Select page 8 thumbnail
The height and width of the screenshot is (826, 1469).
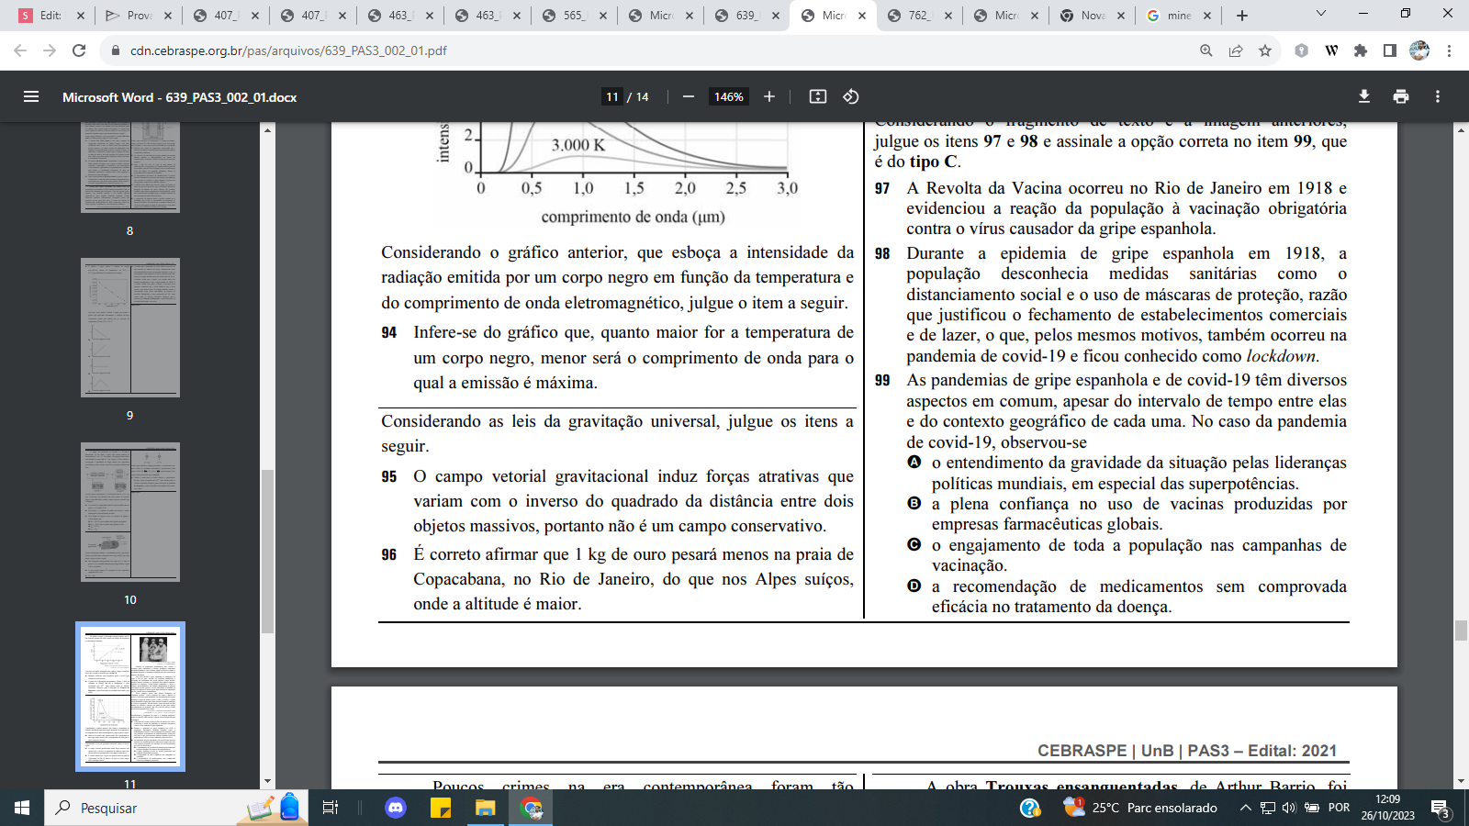pos(130,167)
